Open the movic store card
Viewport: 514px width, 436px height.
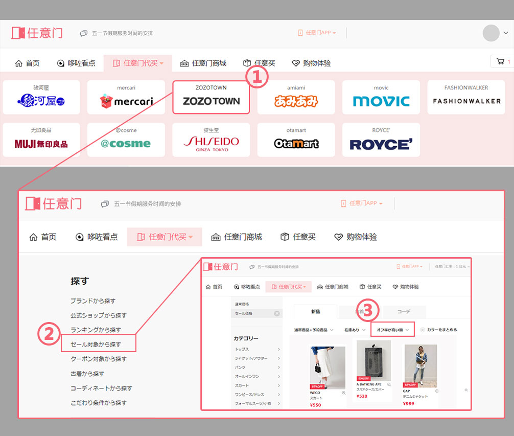(381, 97)
